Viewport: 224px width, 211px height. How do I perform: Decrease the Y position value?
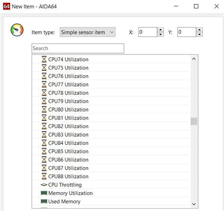tap(199, 35)
